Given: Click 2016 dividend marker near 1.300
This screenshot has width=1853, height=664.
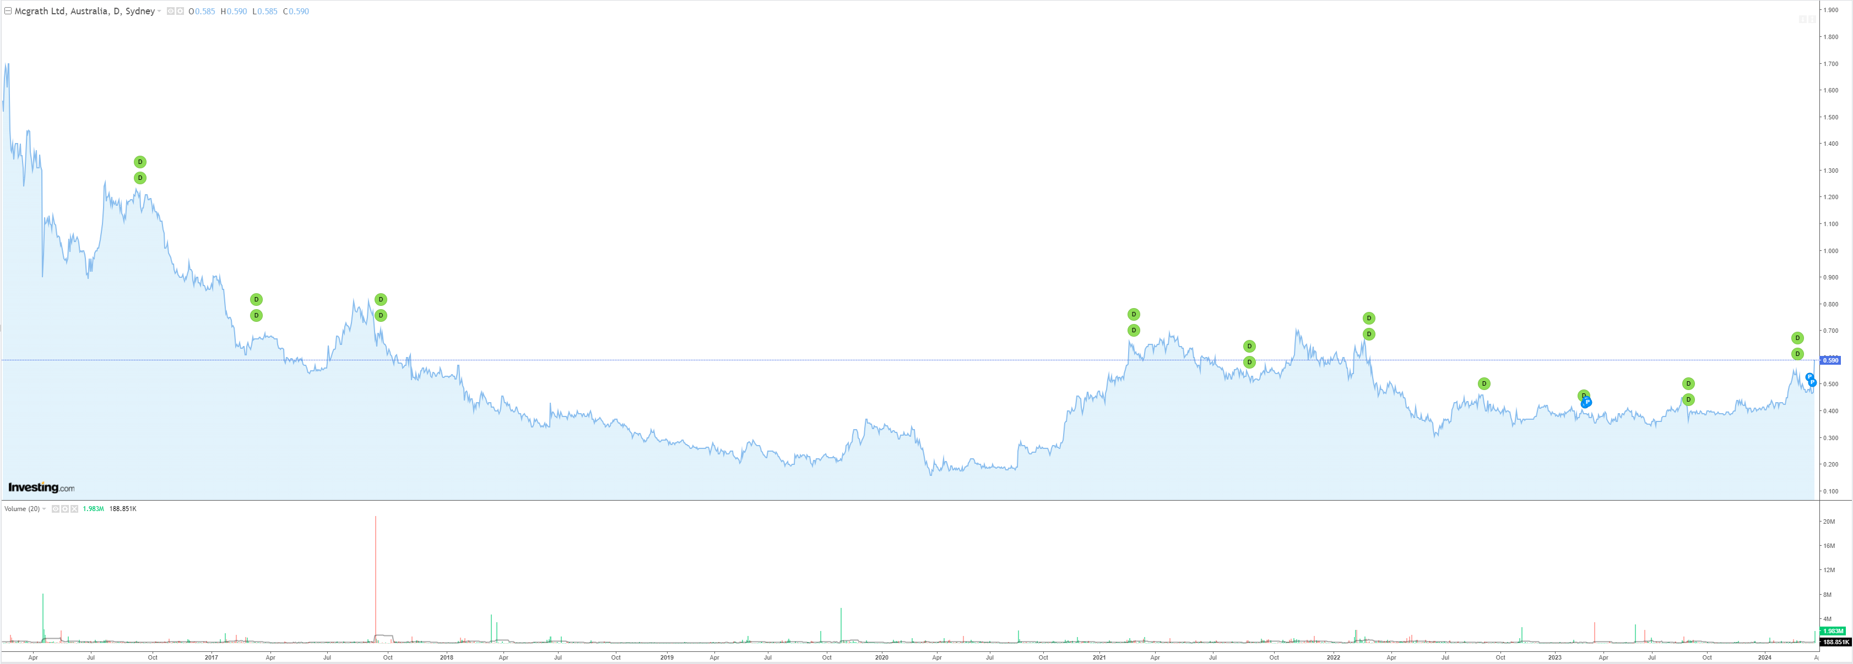Looking at the screenshot, I should tap(140, 162).
